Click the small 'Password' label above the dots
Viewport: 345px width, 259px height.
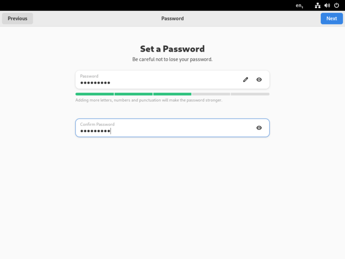pyautogui.click(x=89, y=76)
